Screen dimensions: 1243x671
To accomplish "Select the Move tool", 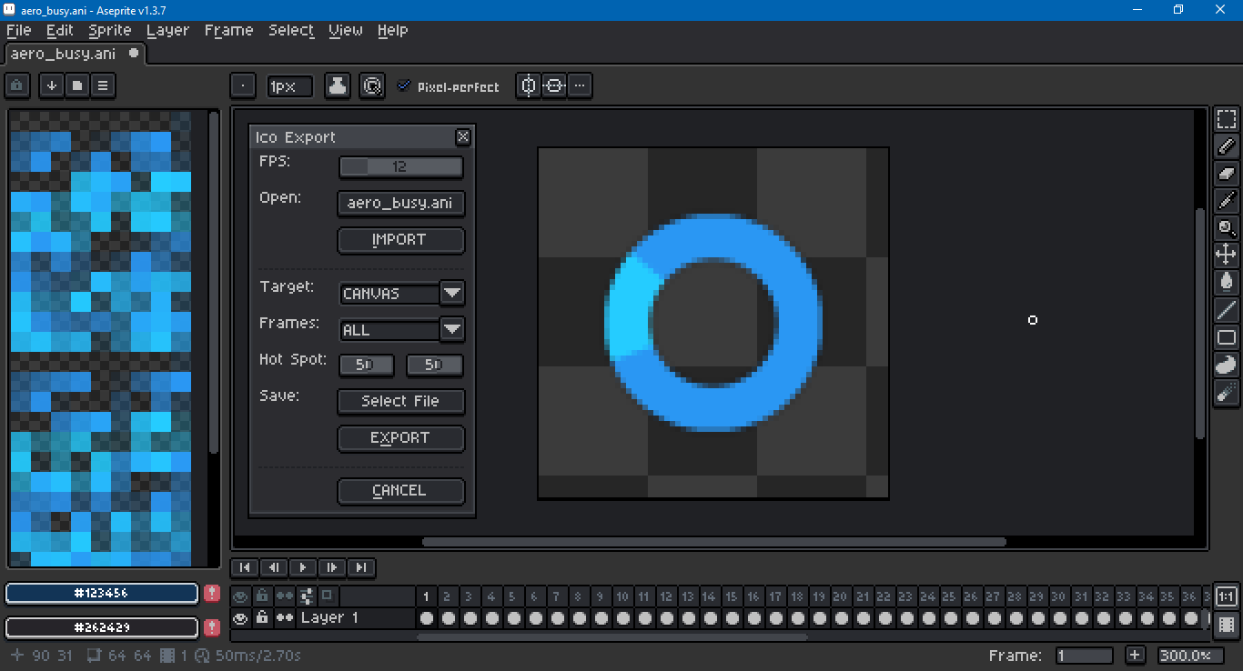I will point(1227,255).
